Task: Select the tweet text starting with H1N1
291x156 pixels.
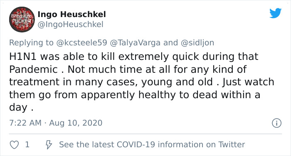Action: point(141,82)
